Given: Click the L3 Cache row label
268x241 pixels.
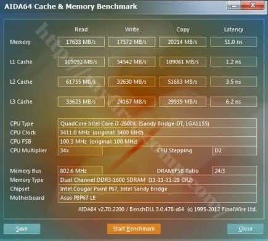Looking at the screenshot, I should [21, 102].
